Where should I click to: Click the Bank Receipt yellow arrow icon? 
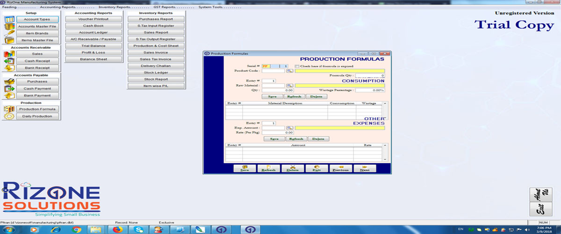click(9, 68)
